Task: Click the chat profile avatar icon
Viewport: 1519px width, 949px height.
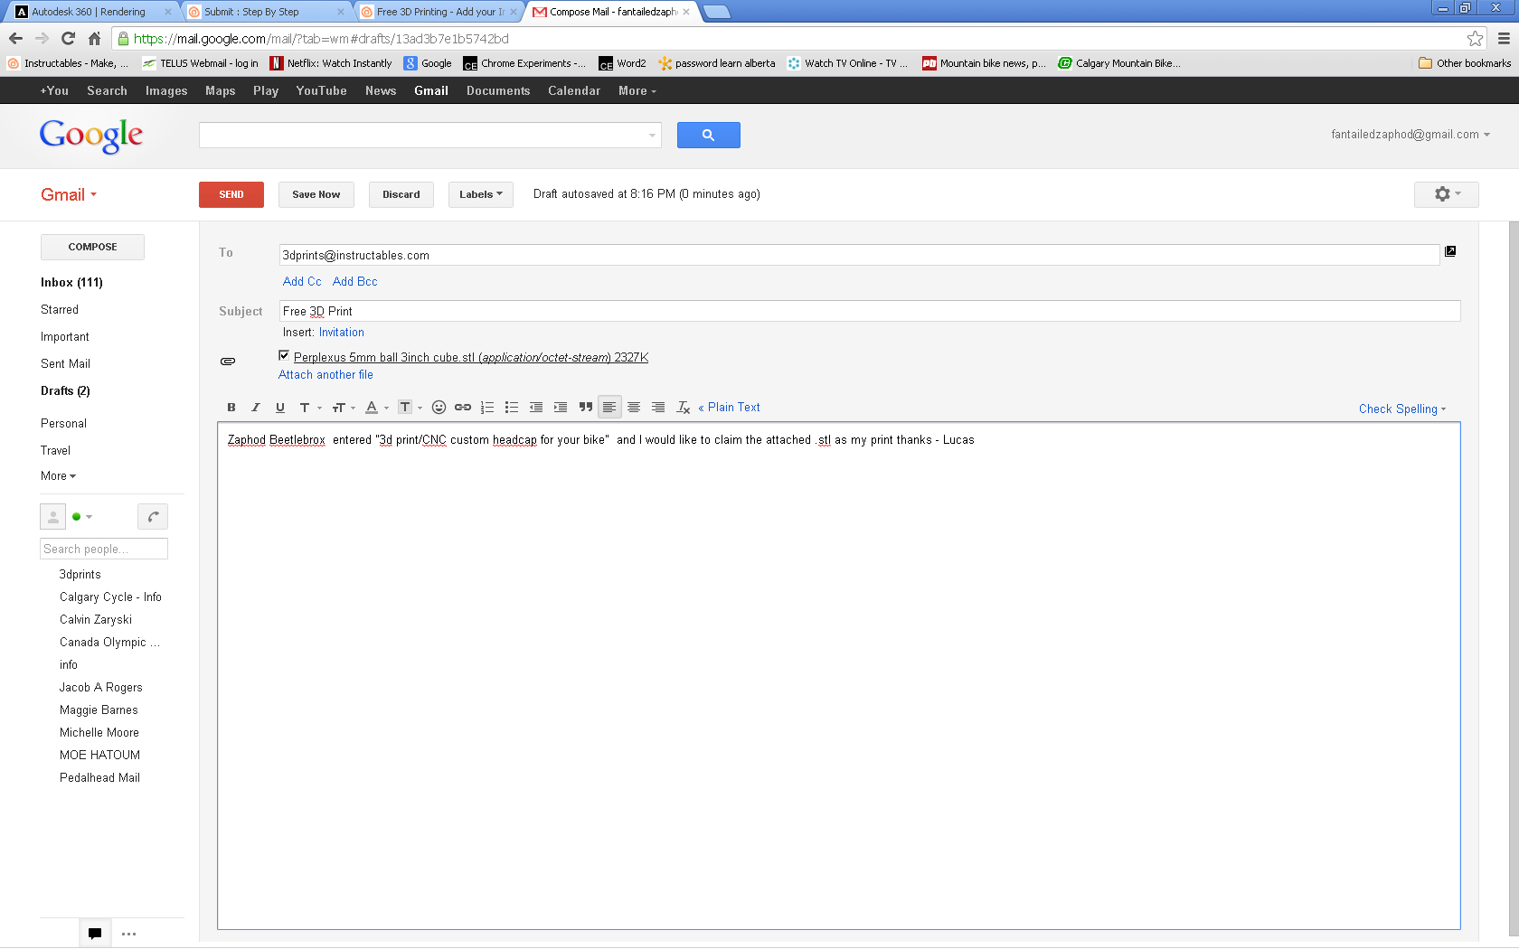Action: (x=53, y=517)
